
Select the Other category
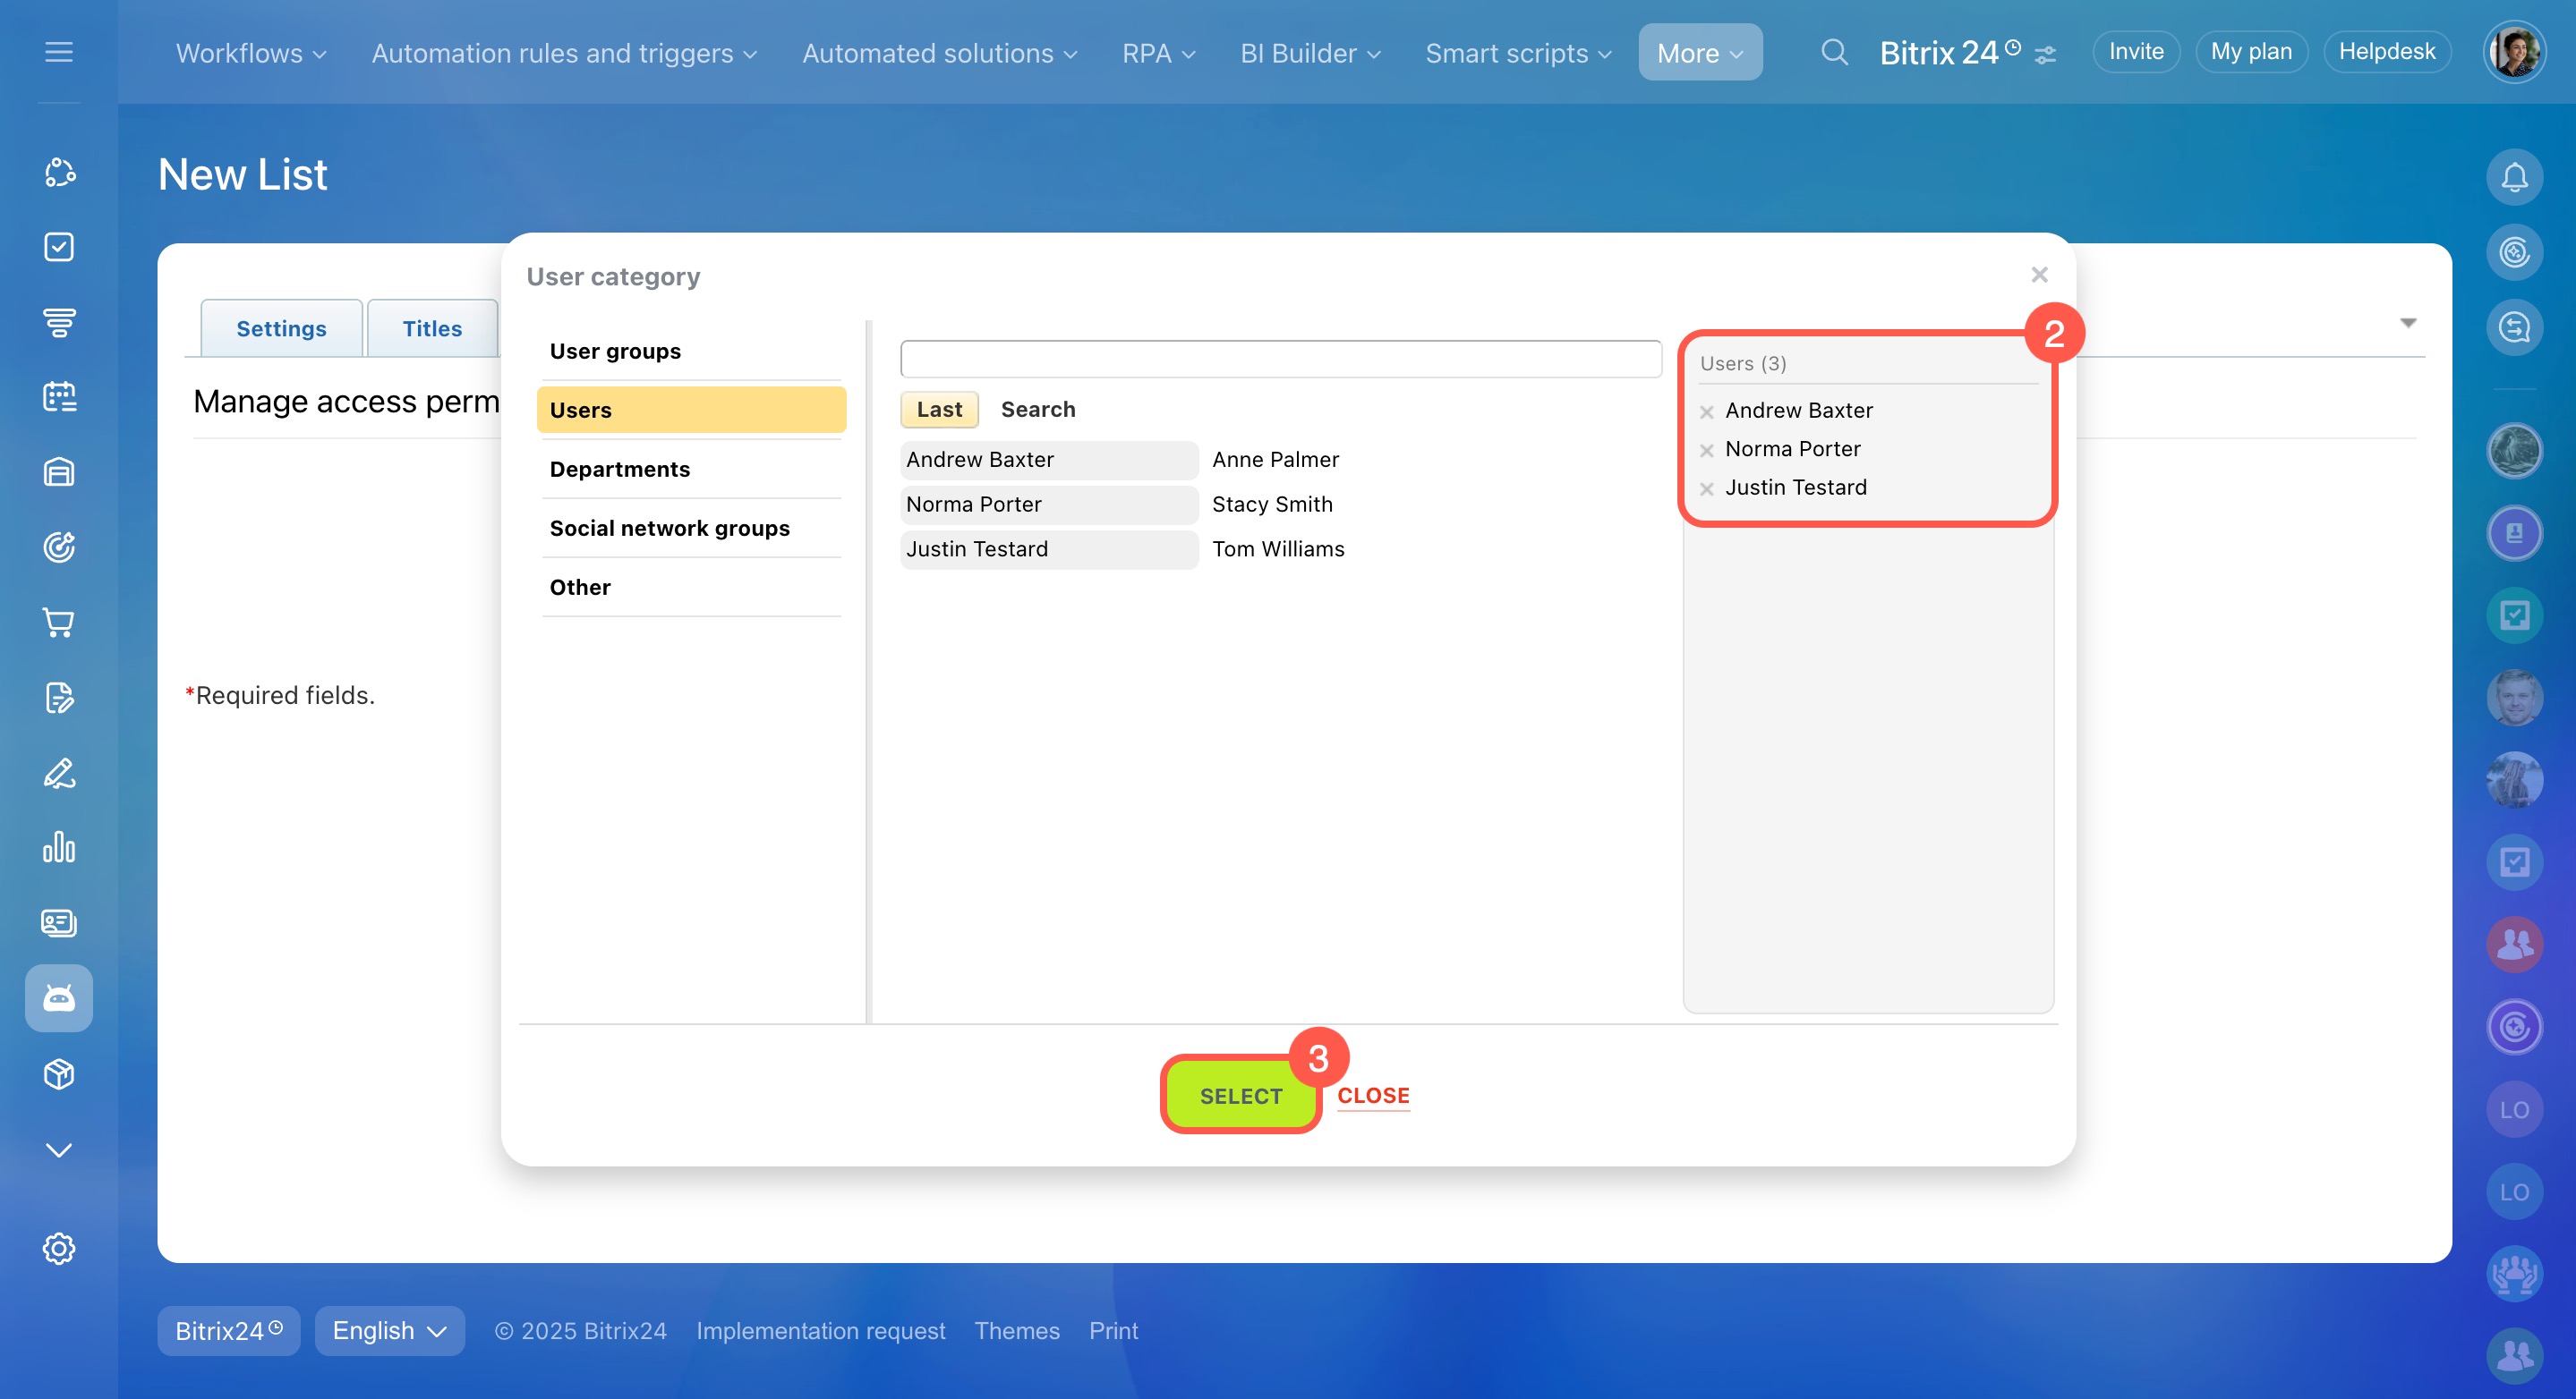(691, 587)
